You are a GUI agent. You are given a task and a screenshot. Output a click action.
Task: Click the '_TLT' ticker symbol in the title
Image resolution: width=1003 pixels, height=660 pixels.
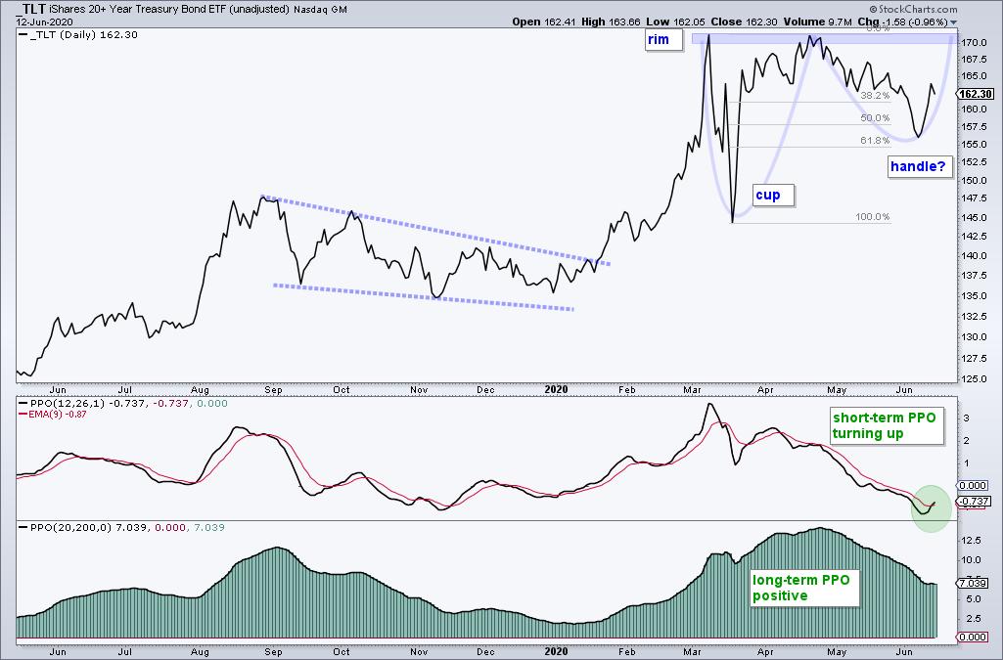(30, 9)
